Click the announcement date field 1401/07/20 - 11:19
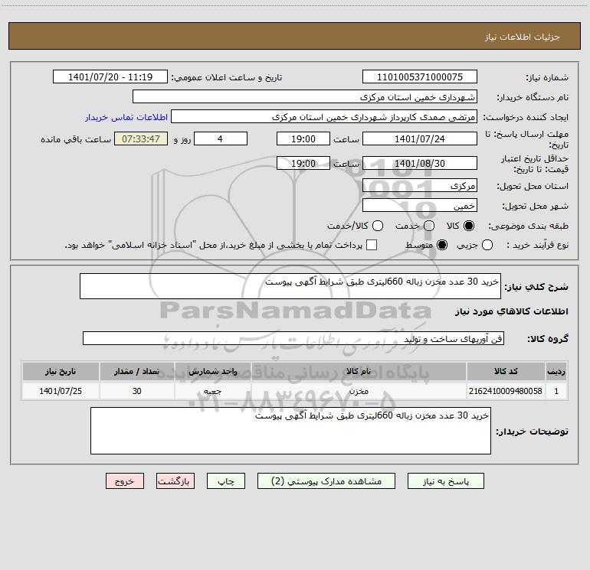 (110, 77)
